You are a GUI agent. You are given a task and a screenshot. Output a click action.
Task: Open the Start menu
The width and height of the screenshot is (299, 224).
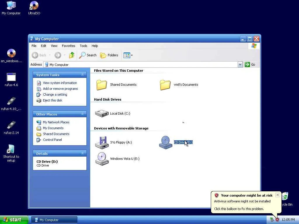14,220
